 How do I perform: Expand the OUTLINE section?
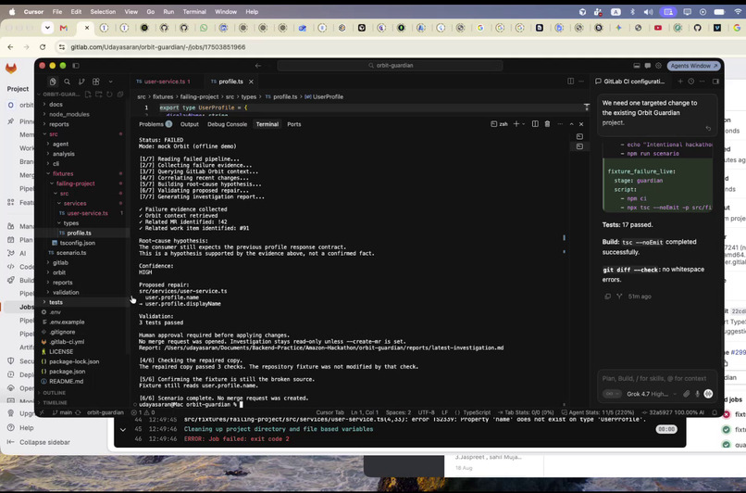(x=54, y=393)
